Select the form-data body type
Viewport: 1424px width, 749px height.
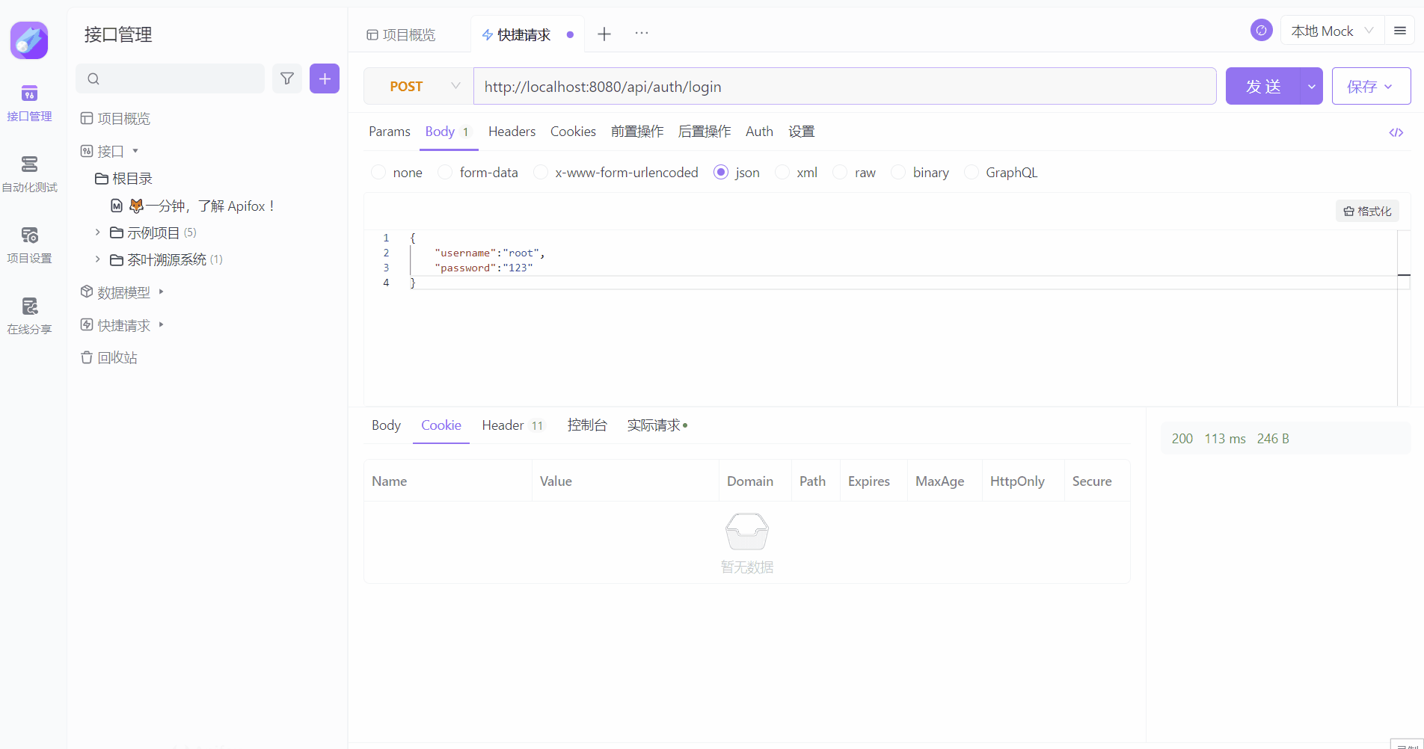(446, 173)
